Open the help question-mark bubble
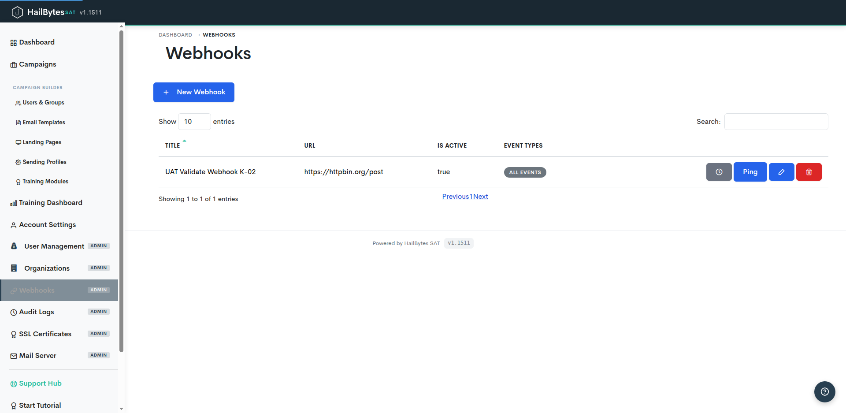This screenshot has height=413, width=846. pos(824,391)
